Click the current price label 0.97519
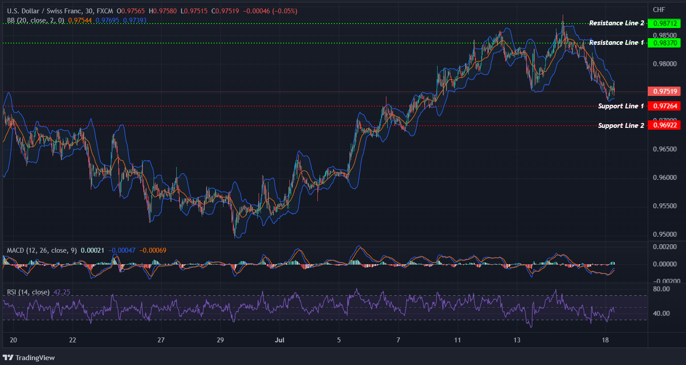This screenshot has height=365, width=686. 665,91
